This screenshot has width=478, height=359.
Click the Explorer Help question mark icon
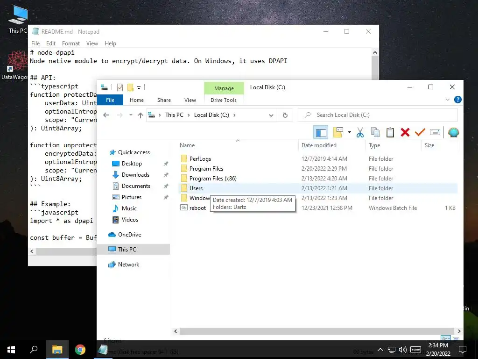[x=457, y=100]
